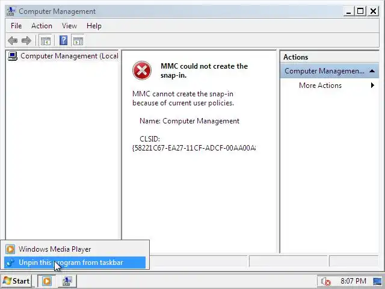This screenshot has width=385, height=289.
Task: Toggle the Show/Hide Console Tree icon
Action: (46, 40)
